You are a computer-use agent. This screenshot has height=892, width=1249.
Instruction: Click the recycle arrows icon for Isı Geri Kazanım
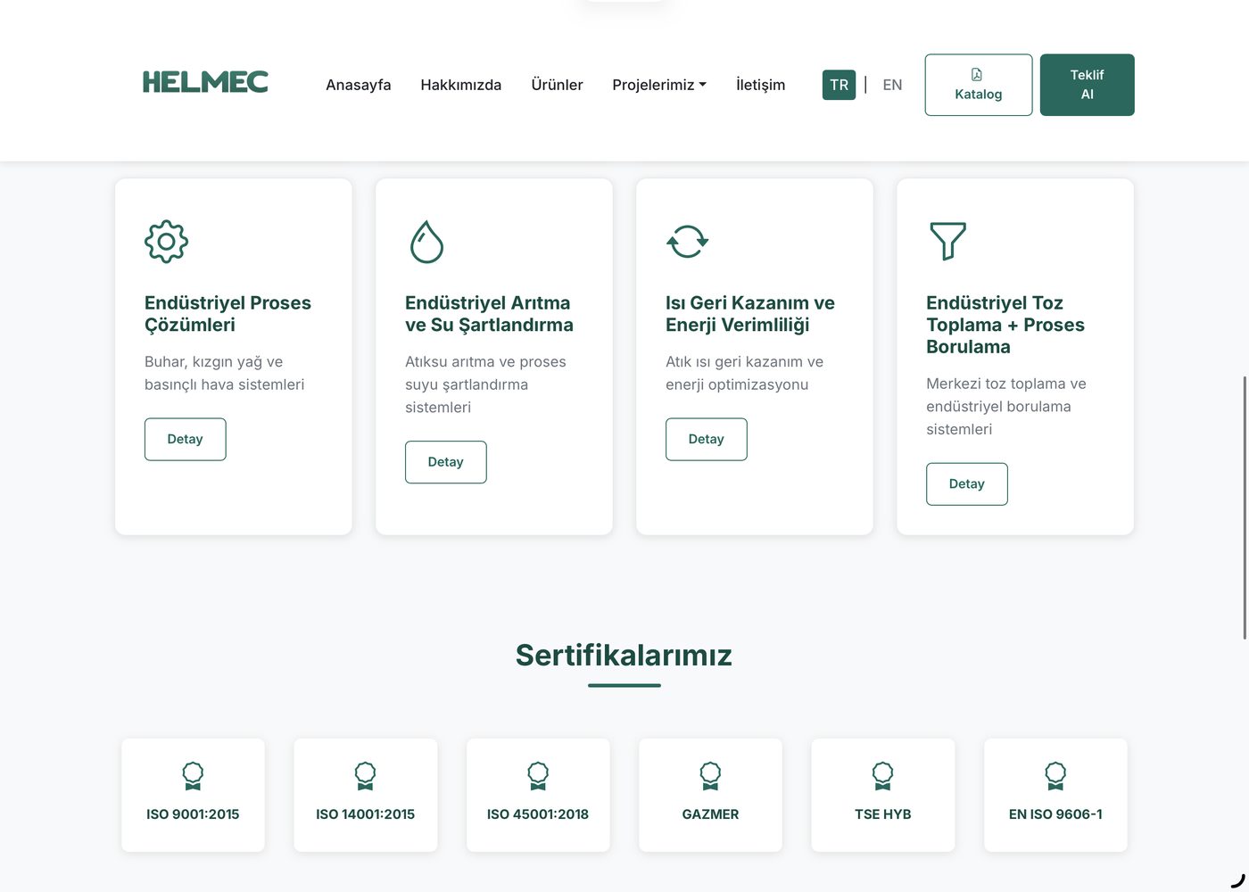coord(688,241)
